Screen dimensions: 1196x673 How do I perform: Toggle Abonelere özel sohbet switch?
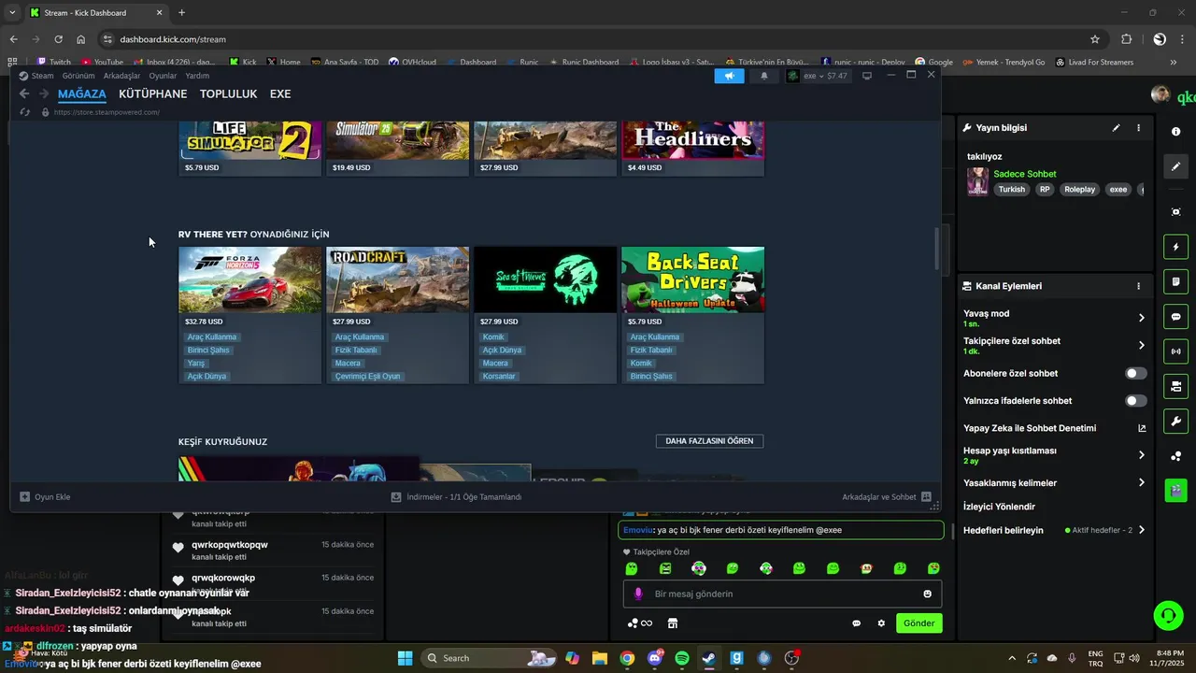(1135, 373)
